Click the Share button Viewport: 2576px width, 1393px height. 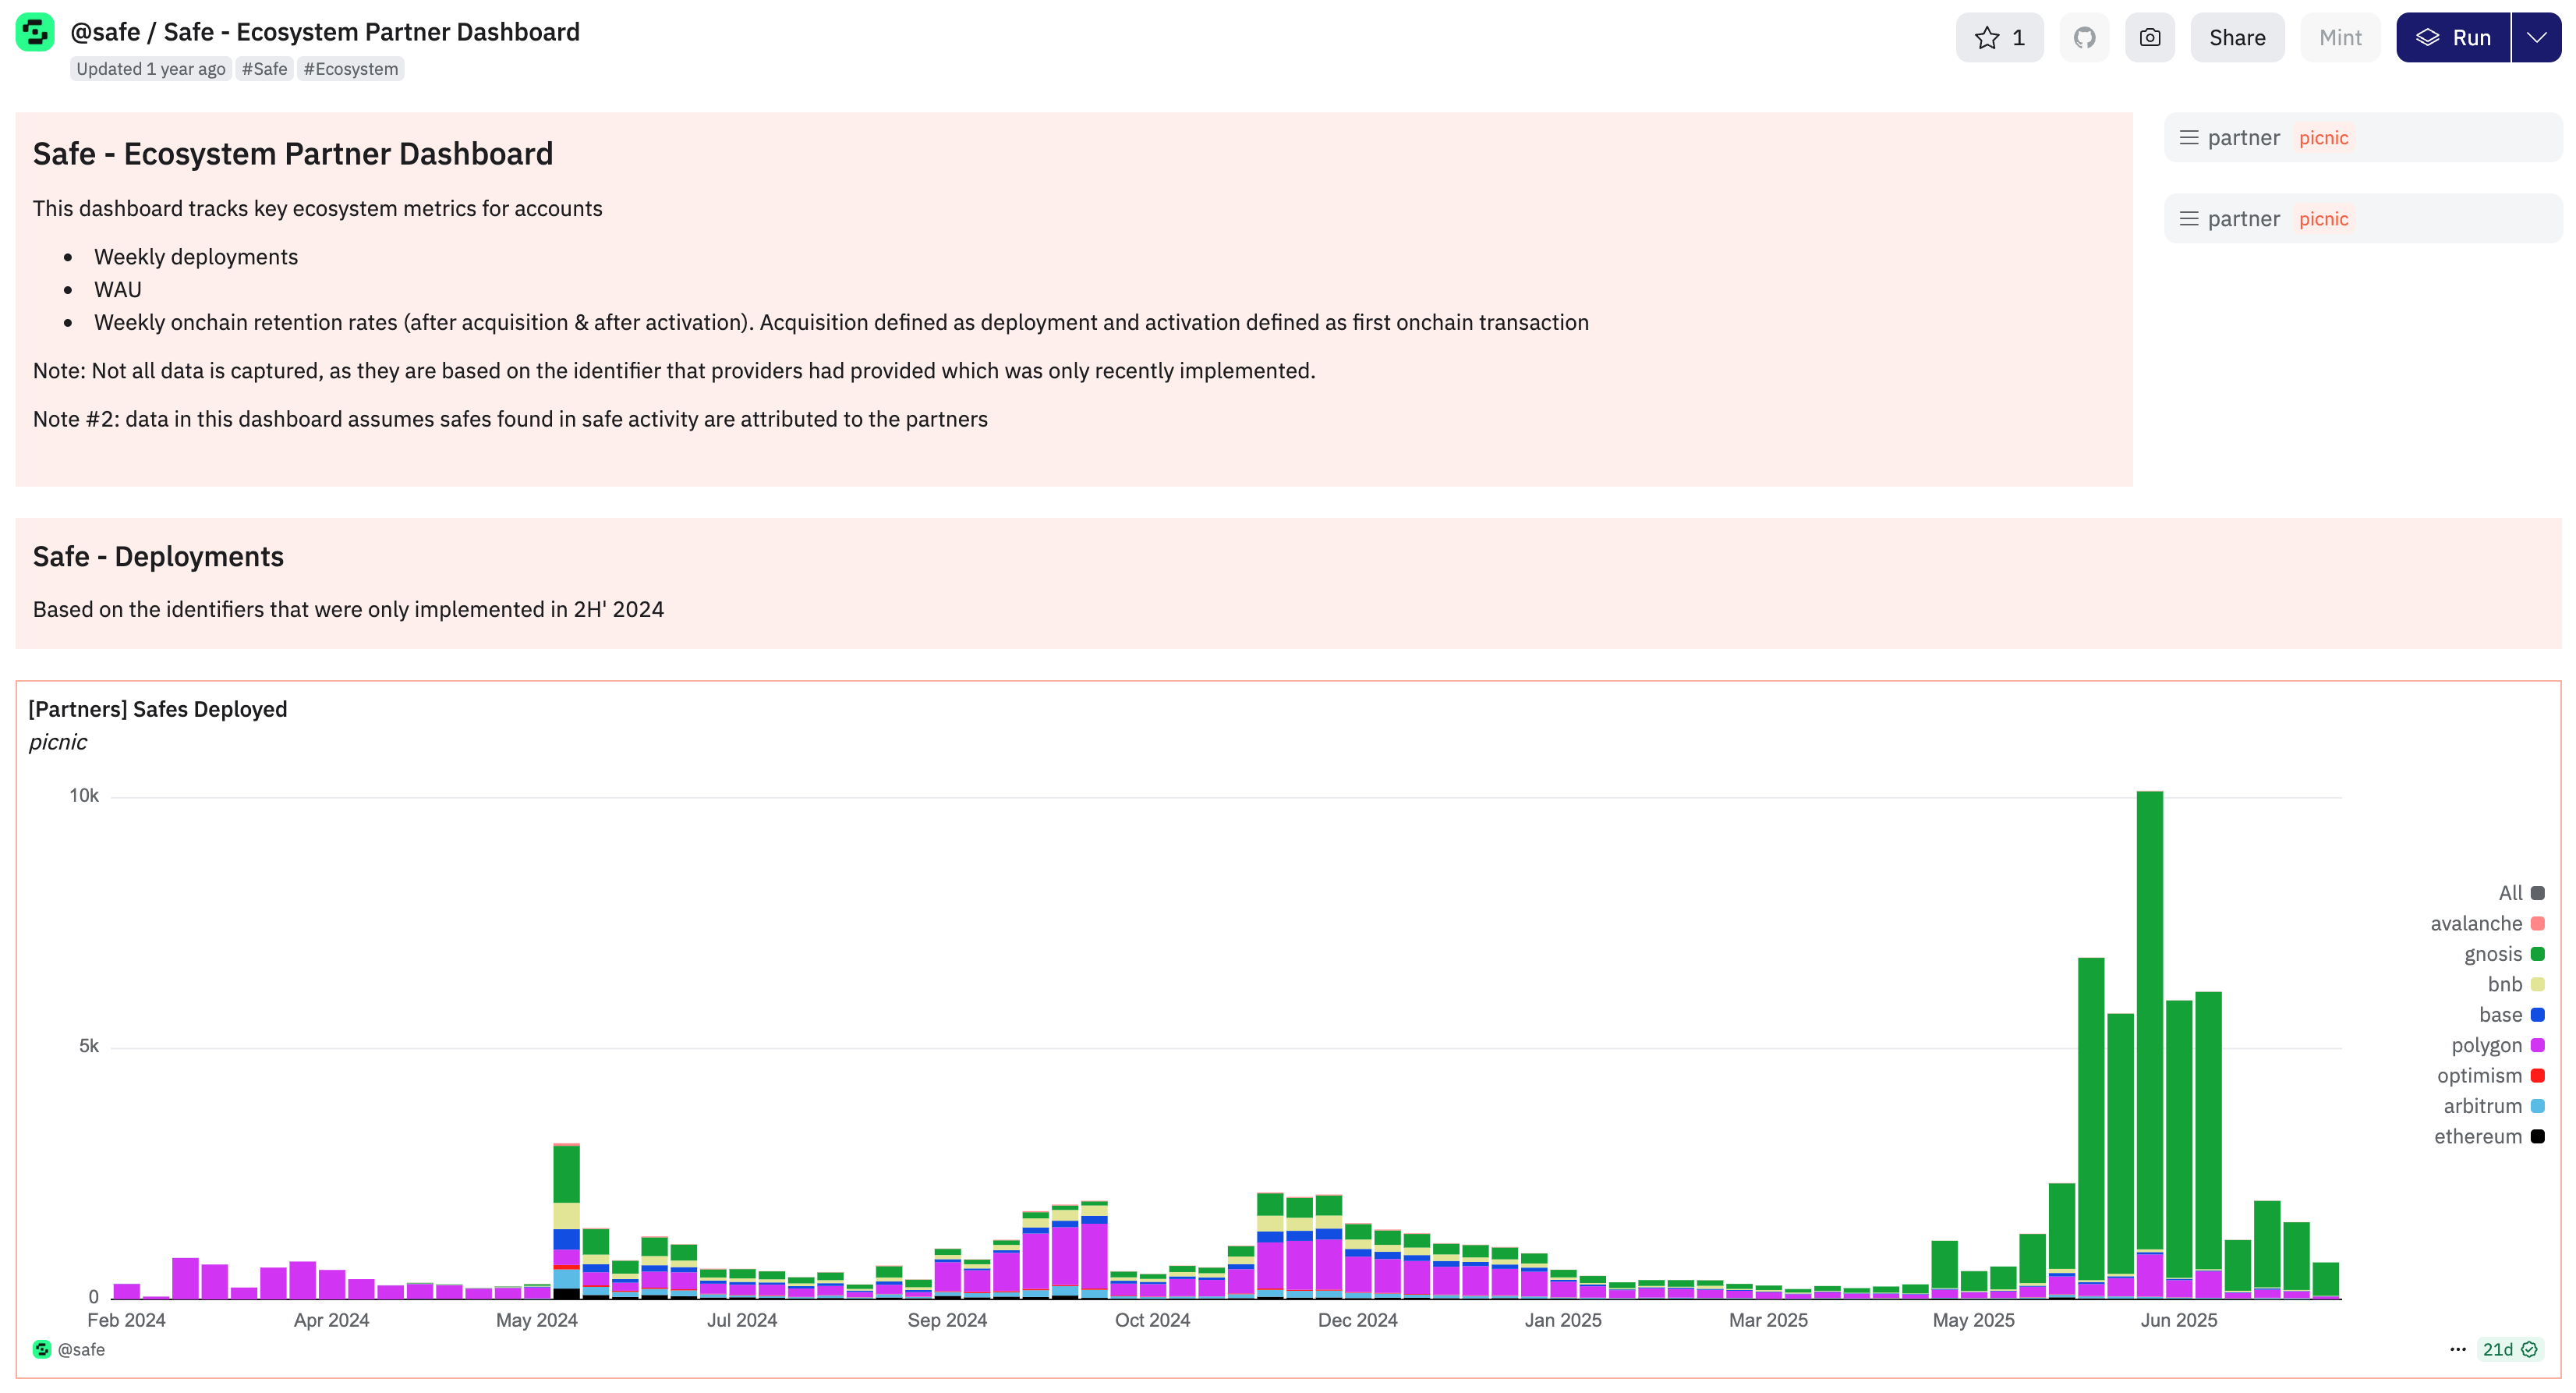[x=2237, y=38]
